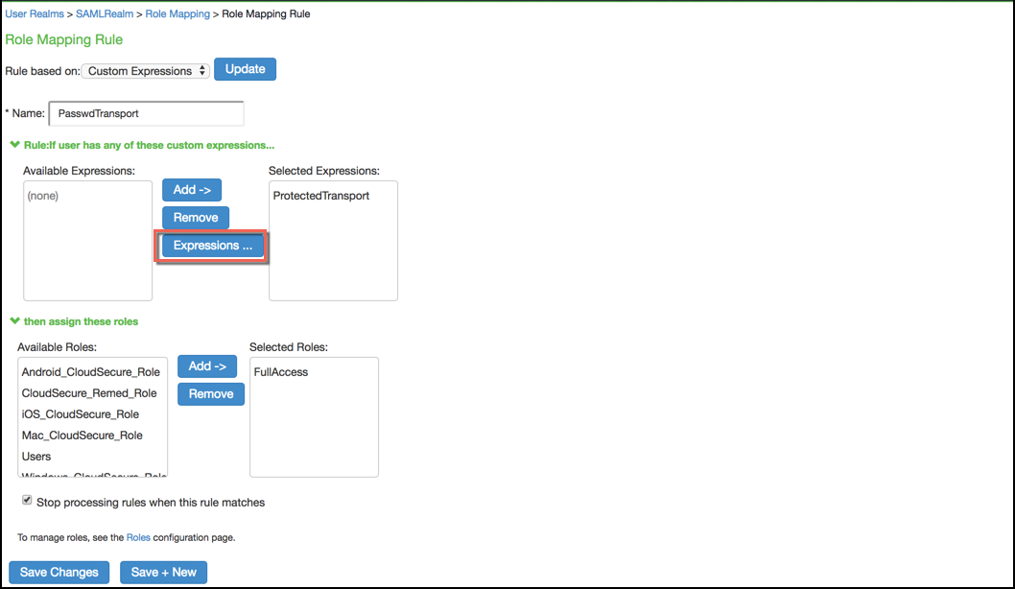
Task: Go back to Role Mapping via breadcrumb
Action: click(177, 13)
